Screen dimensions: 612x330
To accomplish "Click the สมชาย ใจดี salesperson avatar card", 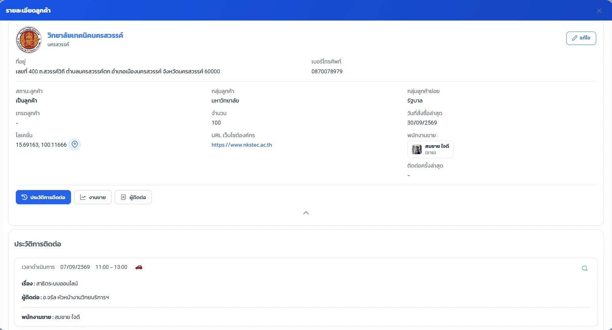I will pyautogui.click(x=430, y=149).
